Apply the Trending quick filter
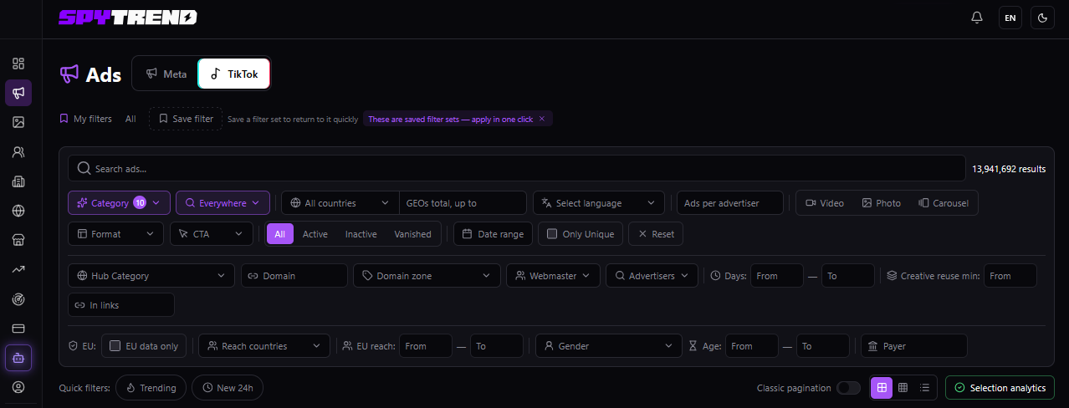The width and height of the screenshot is (1069, 408). [151, 388]
